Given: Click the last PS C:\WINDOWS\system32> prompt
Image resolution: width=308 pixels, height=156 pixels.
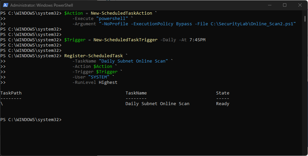Looking at the screenshot, I should coord(31,120).
